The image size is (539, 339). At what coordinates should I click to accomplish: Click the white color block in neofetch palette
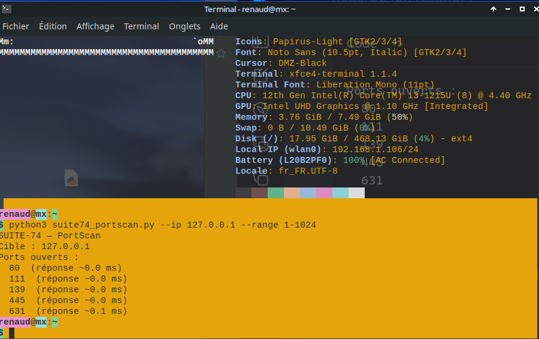(356, 193)
